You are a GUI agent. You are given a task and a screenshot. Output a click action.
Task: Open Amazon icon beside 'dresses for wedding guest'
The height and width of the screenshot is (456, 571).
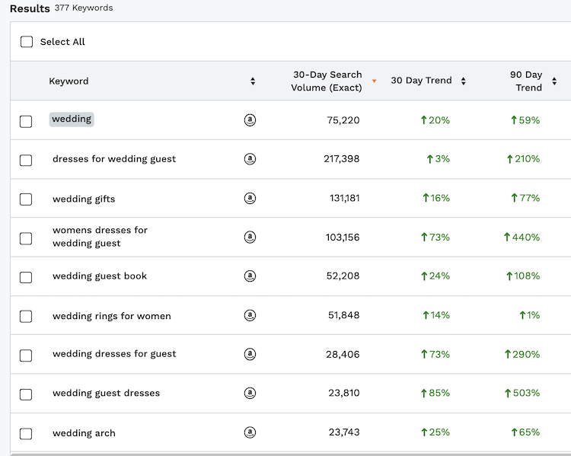point(250,159)
